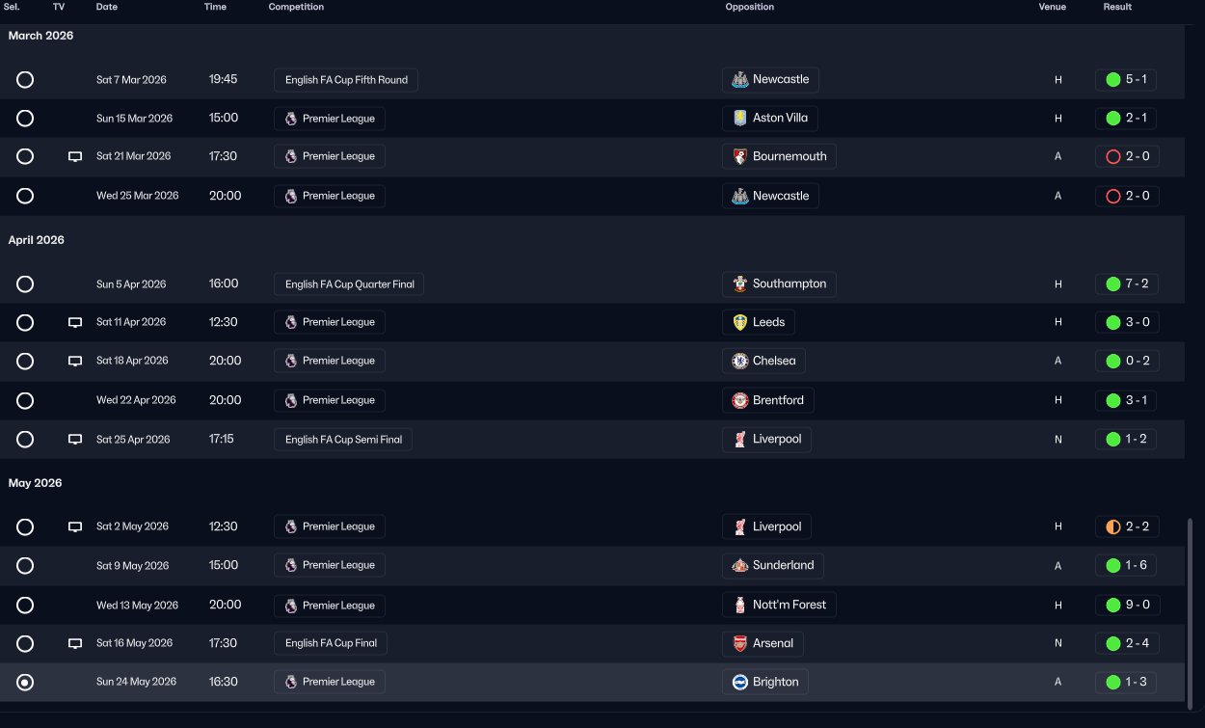1205x728 pixels.
Task: Click the Sunderland club crest
Action: (x=739, y=566)
